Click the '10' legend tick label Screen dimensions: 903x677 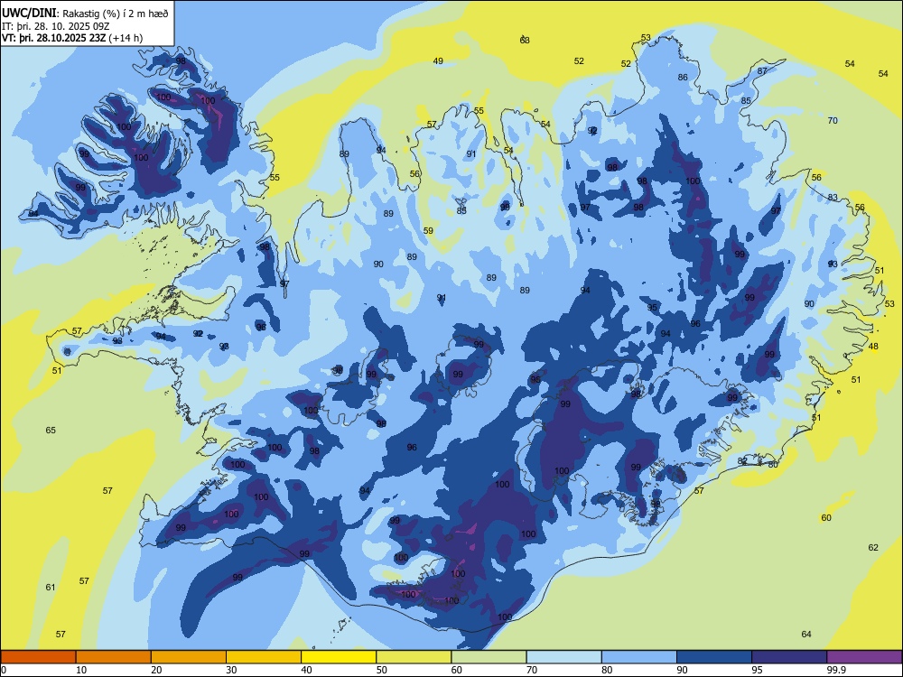point(81,670)
